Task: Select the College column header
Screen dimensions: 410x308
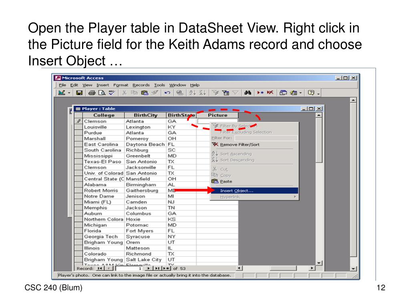Action: [x=104, y=115]
